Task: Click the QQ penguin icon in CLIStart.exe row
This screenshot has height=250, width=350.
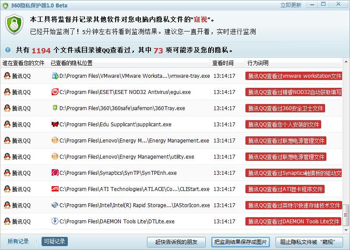Action: pos(7,189)
